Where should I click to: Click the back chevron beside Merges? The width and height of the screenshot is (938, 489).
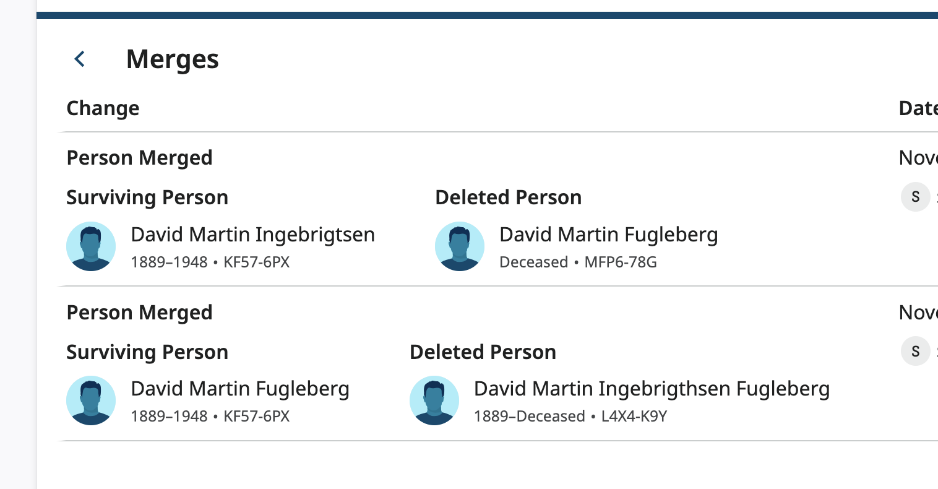tap(80, 59)
